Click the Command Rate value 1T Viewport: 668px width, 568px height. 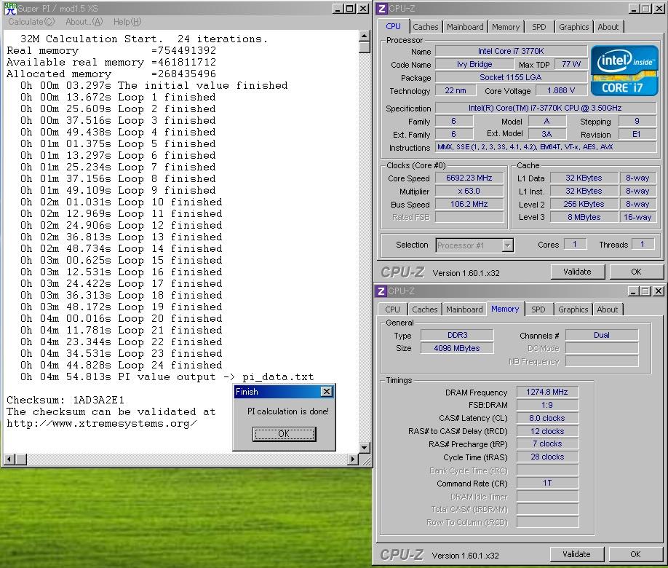[547, 483]
